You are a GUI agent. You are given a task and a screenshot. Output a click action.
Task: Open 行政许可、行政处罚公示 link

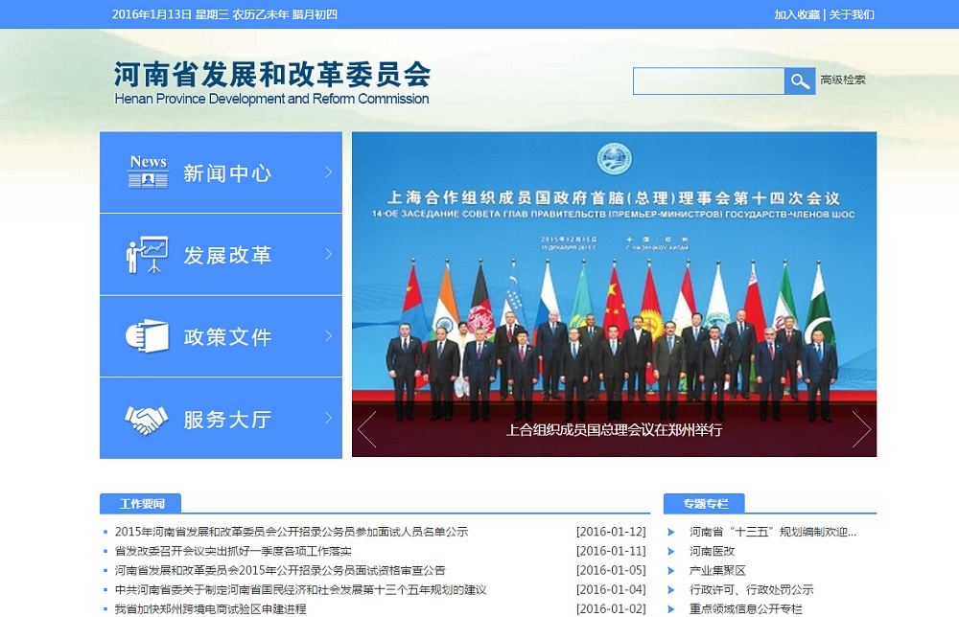click(x=752, y=590)
